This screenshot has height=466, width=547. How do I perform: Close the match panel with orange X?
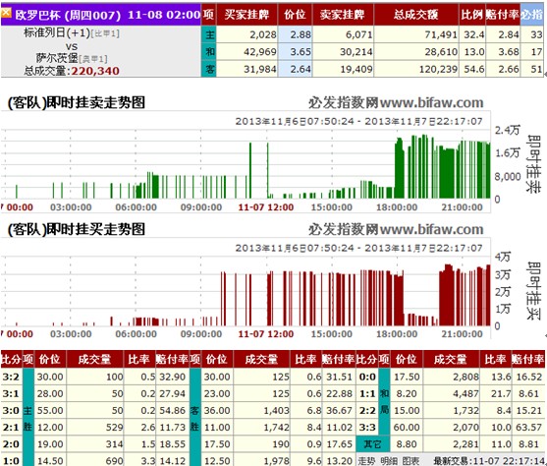[6, 13]
